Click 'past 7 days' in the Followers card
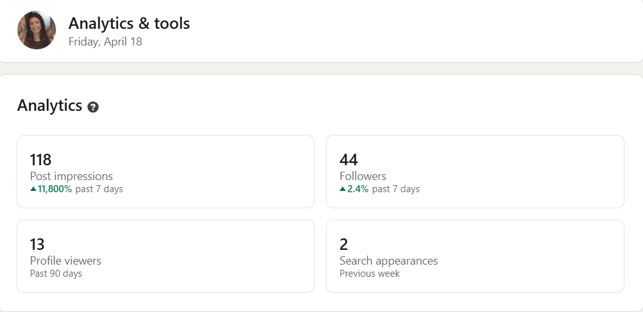Image resolution: width=643 pixels, height=312 pixels. point(395,189)
